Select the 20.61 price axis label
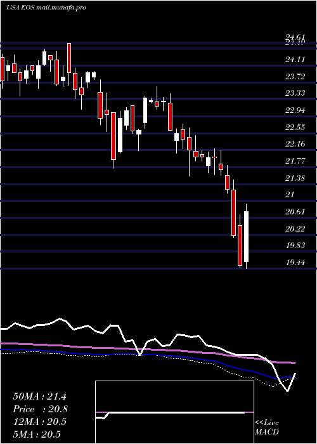Screen dimensions: 317x444 click(295, 211)
